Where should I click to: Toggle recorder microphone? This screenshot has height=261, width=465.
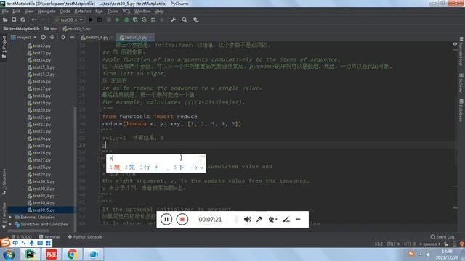259,219
